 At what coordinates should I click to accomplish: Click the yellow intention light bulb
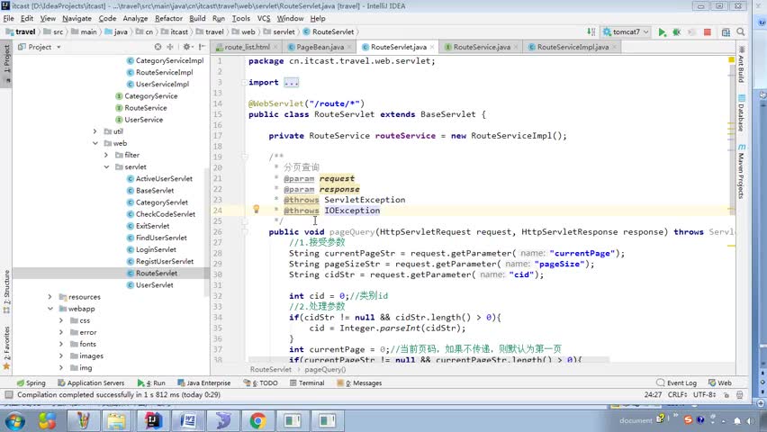click(x=256, y=210)
